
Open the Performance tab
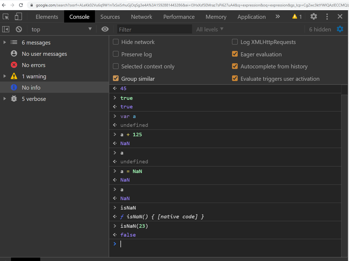click(179, 17)
